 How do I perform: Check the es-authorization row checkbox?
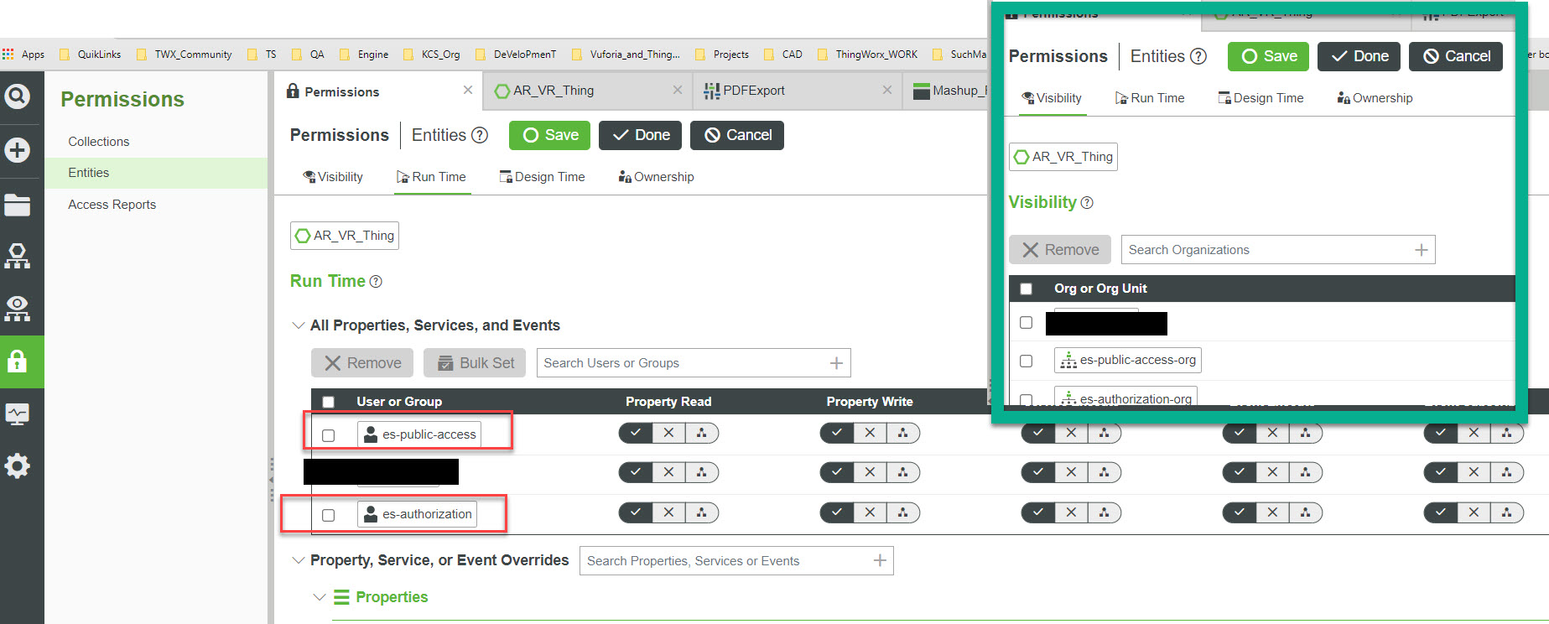coord(328,515)
